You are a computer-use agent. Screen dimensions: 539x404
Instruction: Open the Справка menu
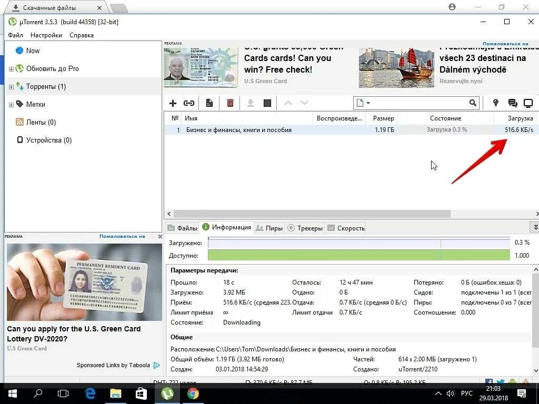(x=82, y=35)
